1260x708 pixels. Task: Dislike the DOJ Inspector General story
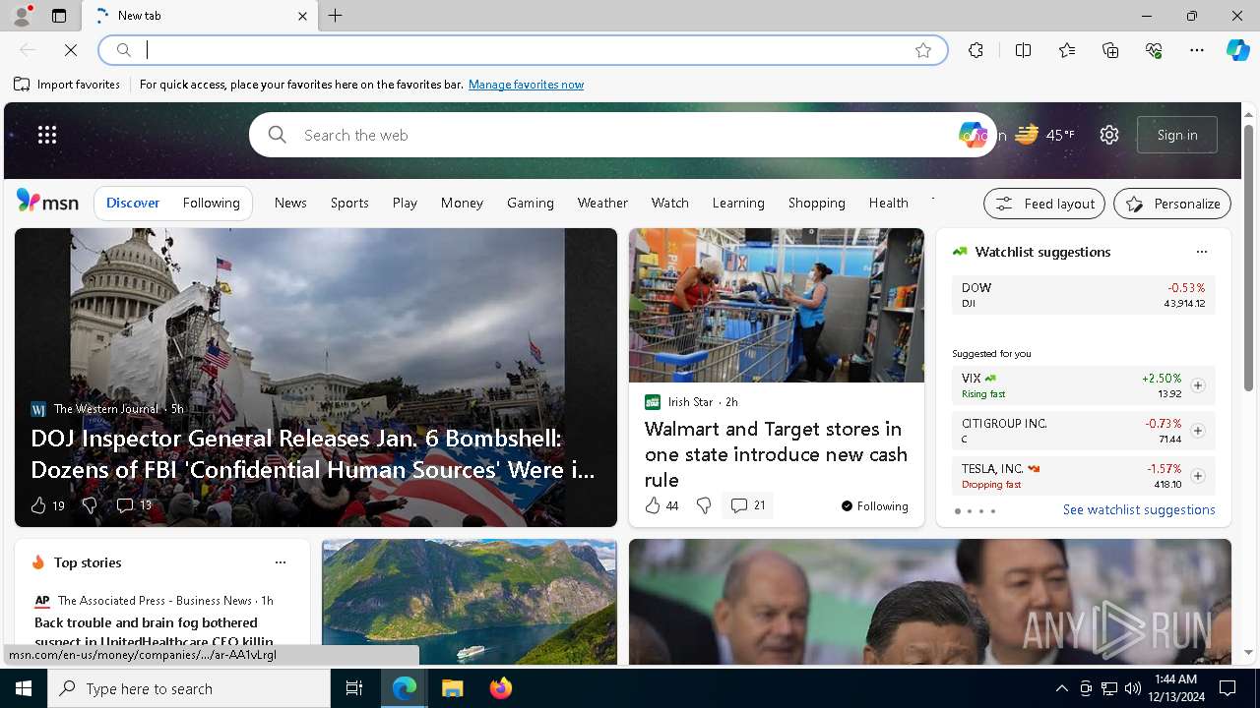coord(90,505)
